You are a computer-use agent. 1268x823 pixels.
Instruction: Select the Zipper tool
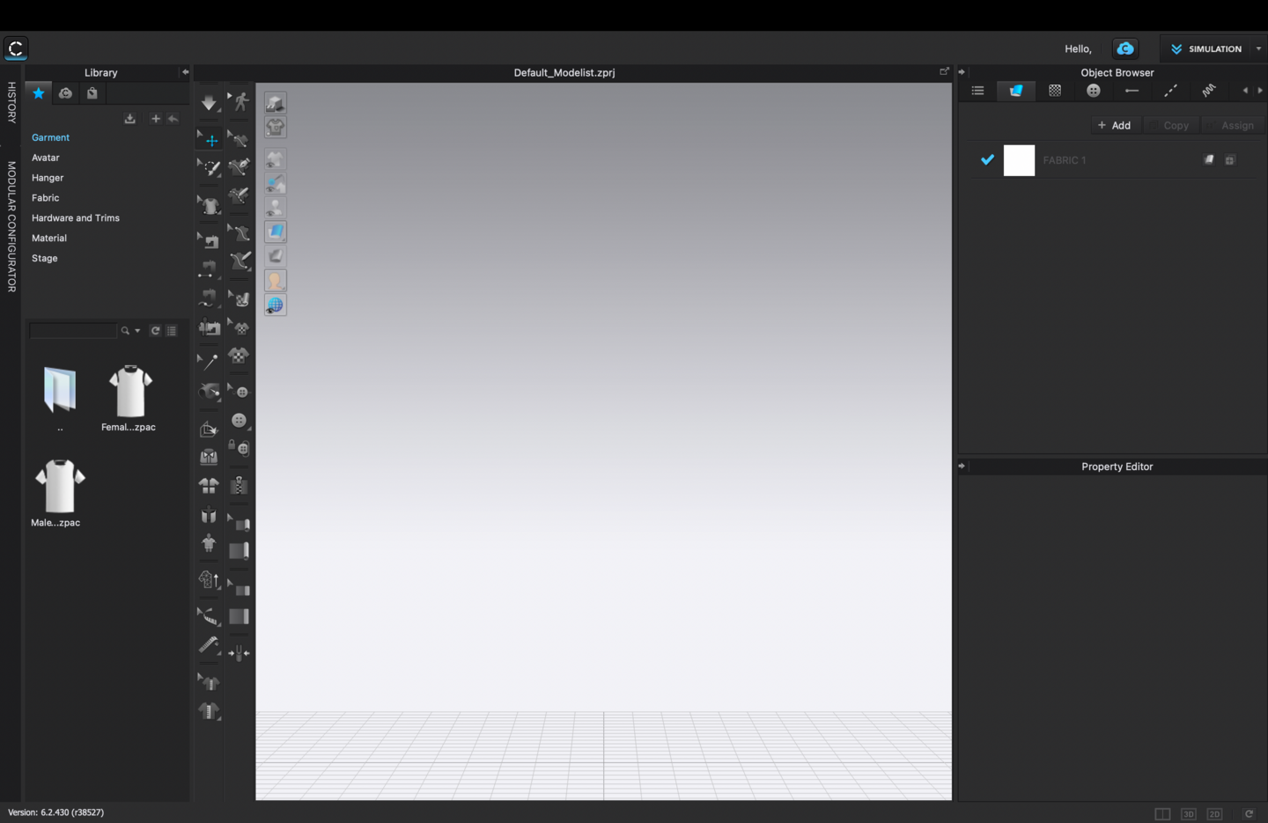[239, 485]
